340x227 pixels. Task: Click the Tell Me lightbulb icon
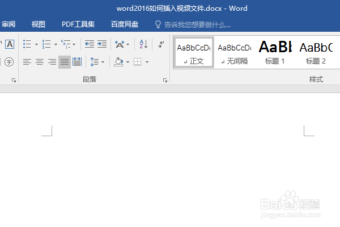[158, 24]
